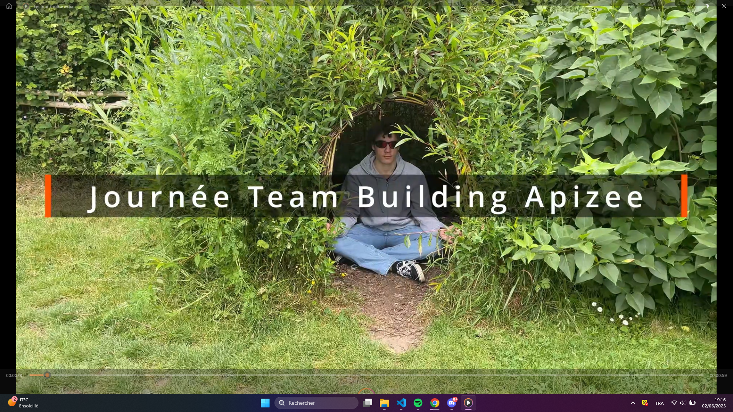
Task: Open Wi-Fi network quick settings
Action: coord(674,403)
